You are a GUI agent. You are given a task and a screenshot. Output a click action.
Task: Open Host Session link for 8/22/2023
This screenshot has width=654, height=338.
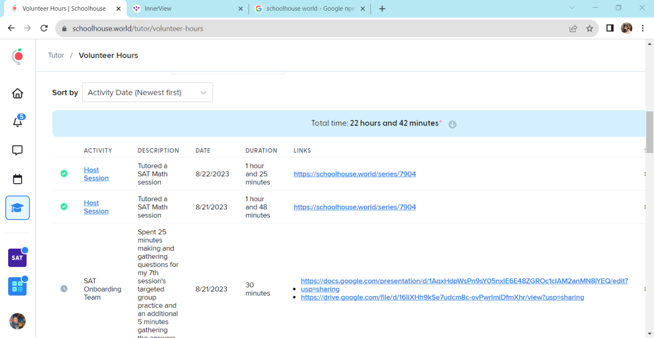click(96, 174)
